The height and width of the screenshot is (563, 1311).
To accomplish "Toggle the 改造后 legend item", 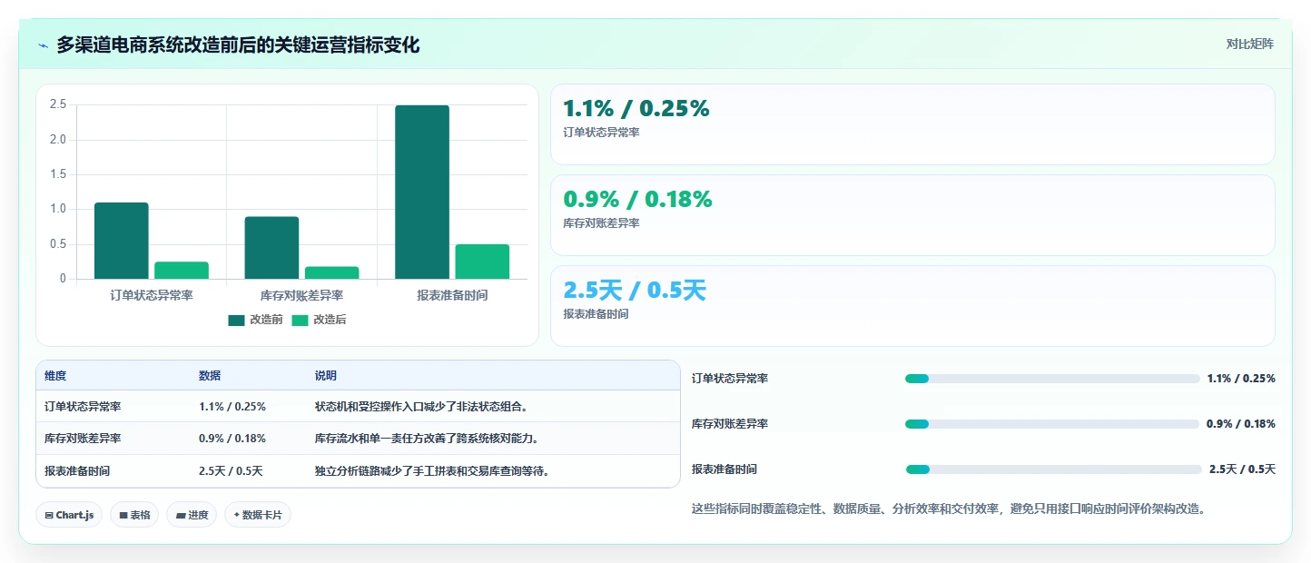I will tap(319, 320).
